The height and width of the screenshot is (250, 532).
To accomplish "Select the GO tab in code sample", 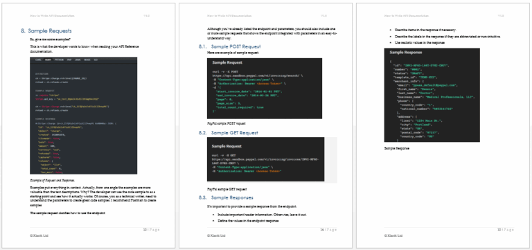I will tap(96, 60).
